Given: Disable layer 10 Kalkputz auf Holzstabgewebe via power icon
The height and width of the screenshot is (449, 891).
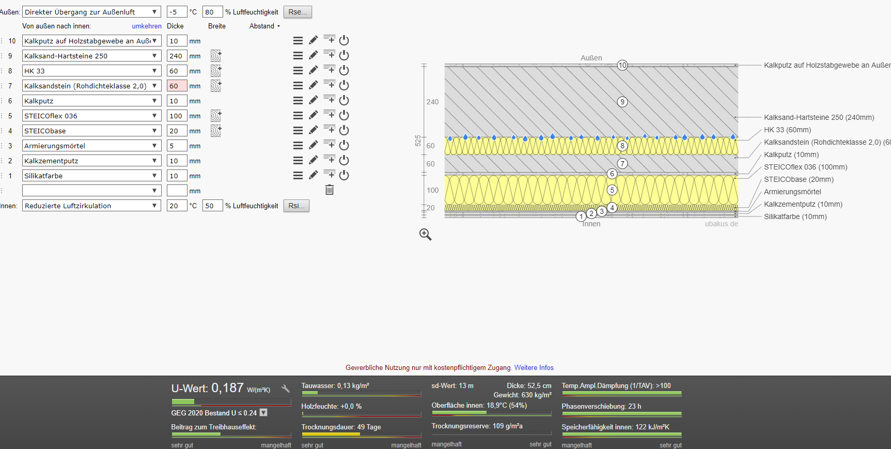Looking at the screenshot, I should [344, 40].
